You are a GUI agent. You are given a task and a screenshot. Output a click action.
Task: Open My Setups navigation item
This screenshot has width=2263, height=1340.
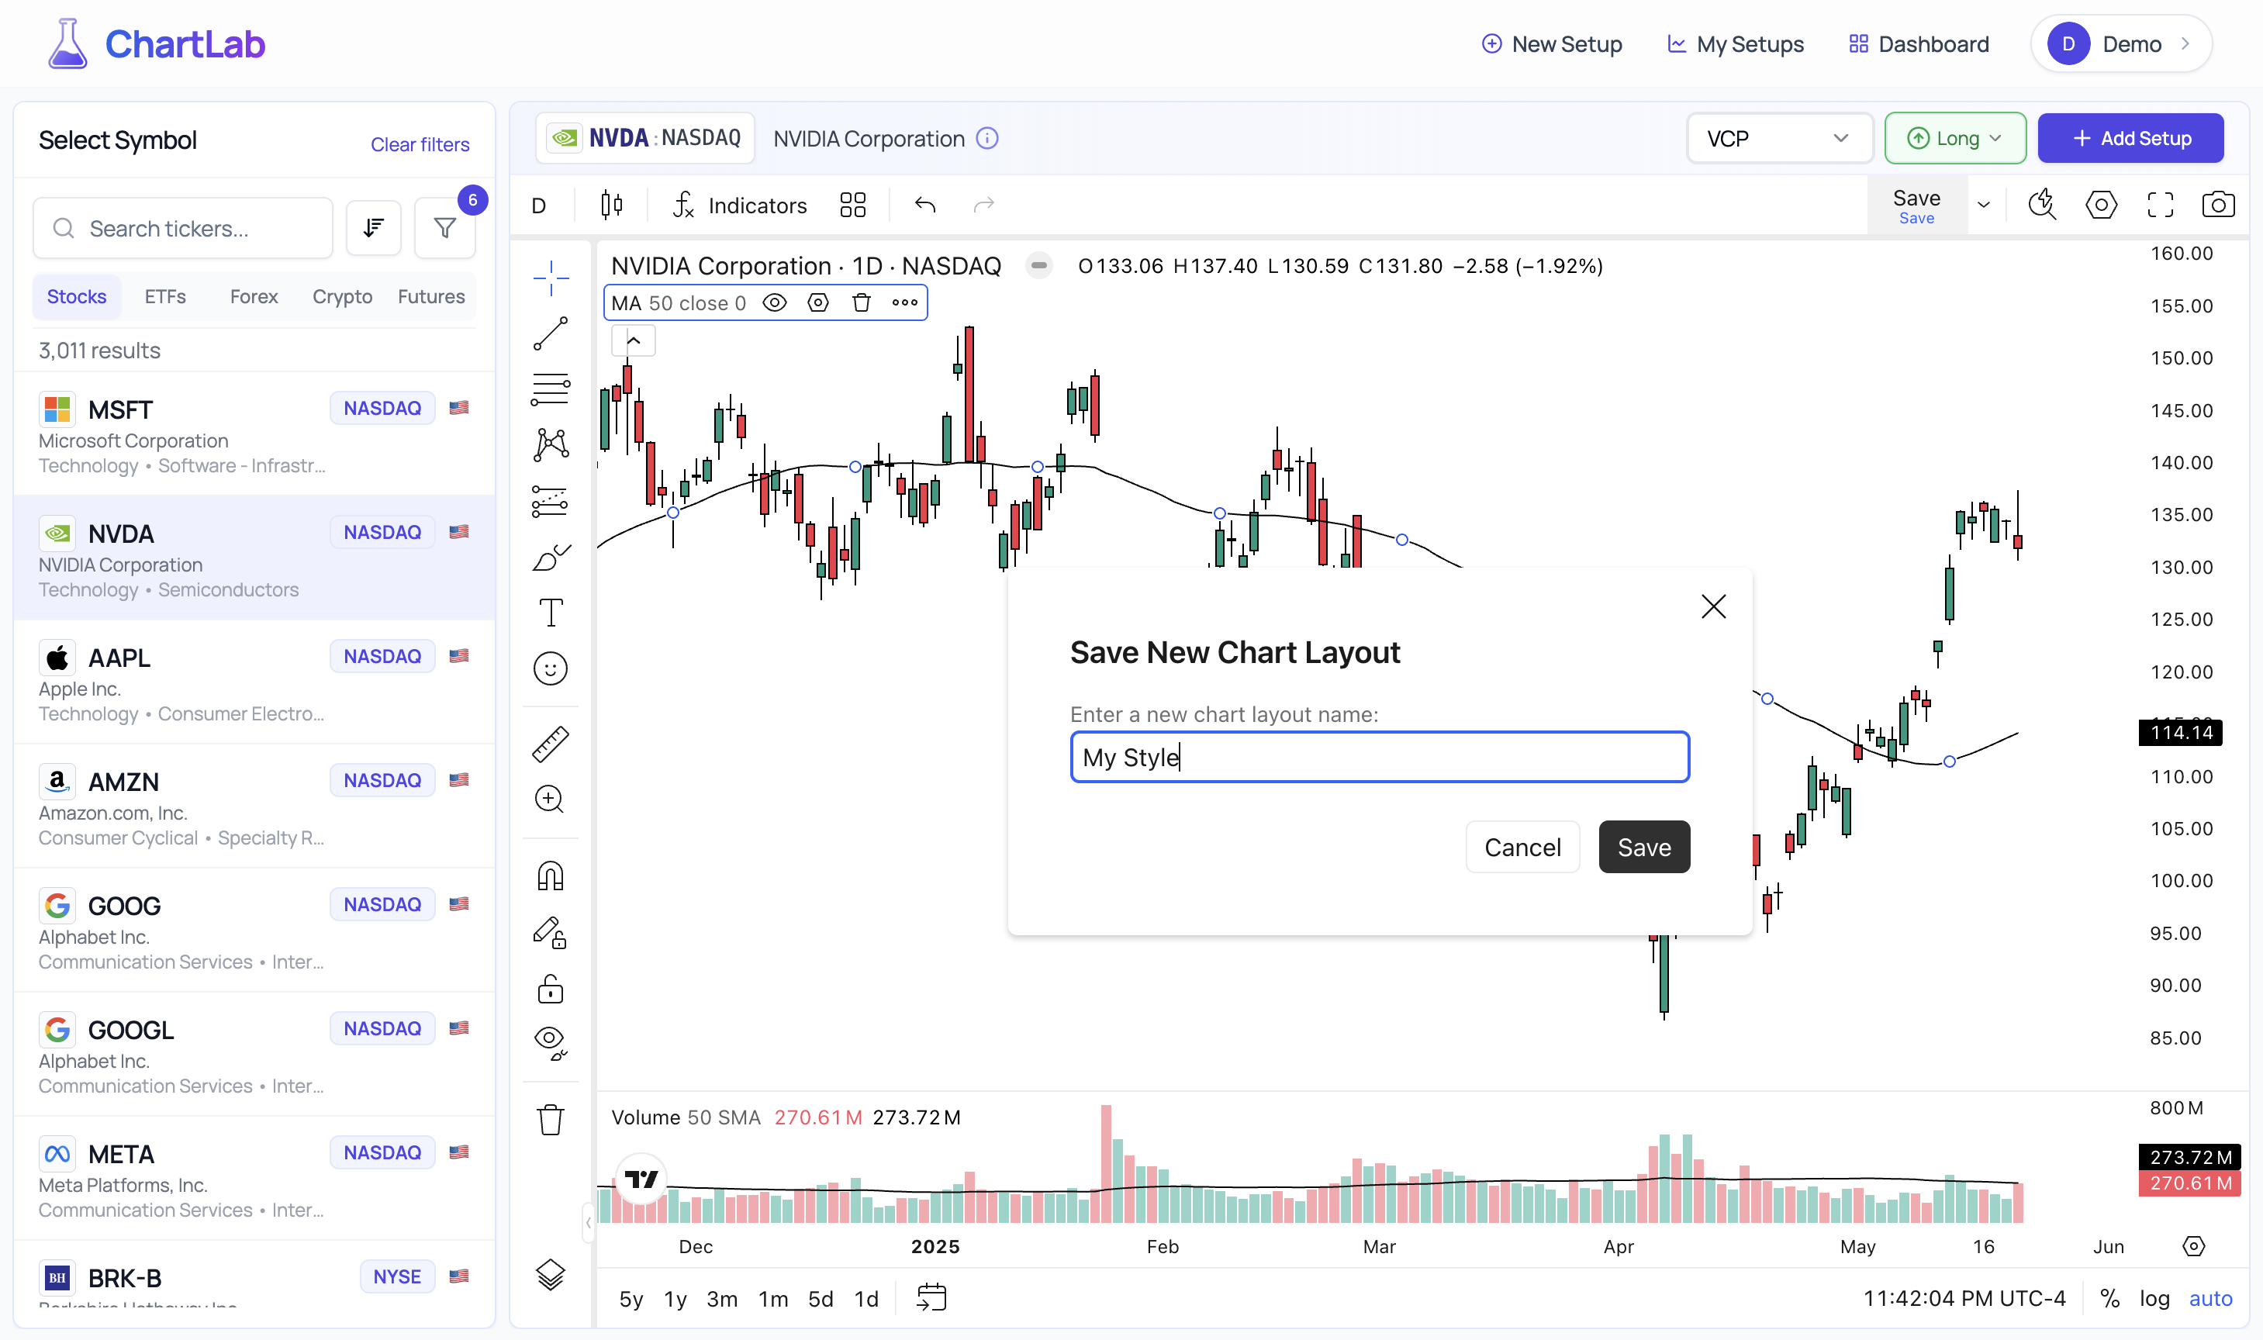pyautogui.click(x=1735, y=44)
